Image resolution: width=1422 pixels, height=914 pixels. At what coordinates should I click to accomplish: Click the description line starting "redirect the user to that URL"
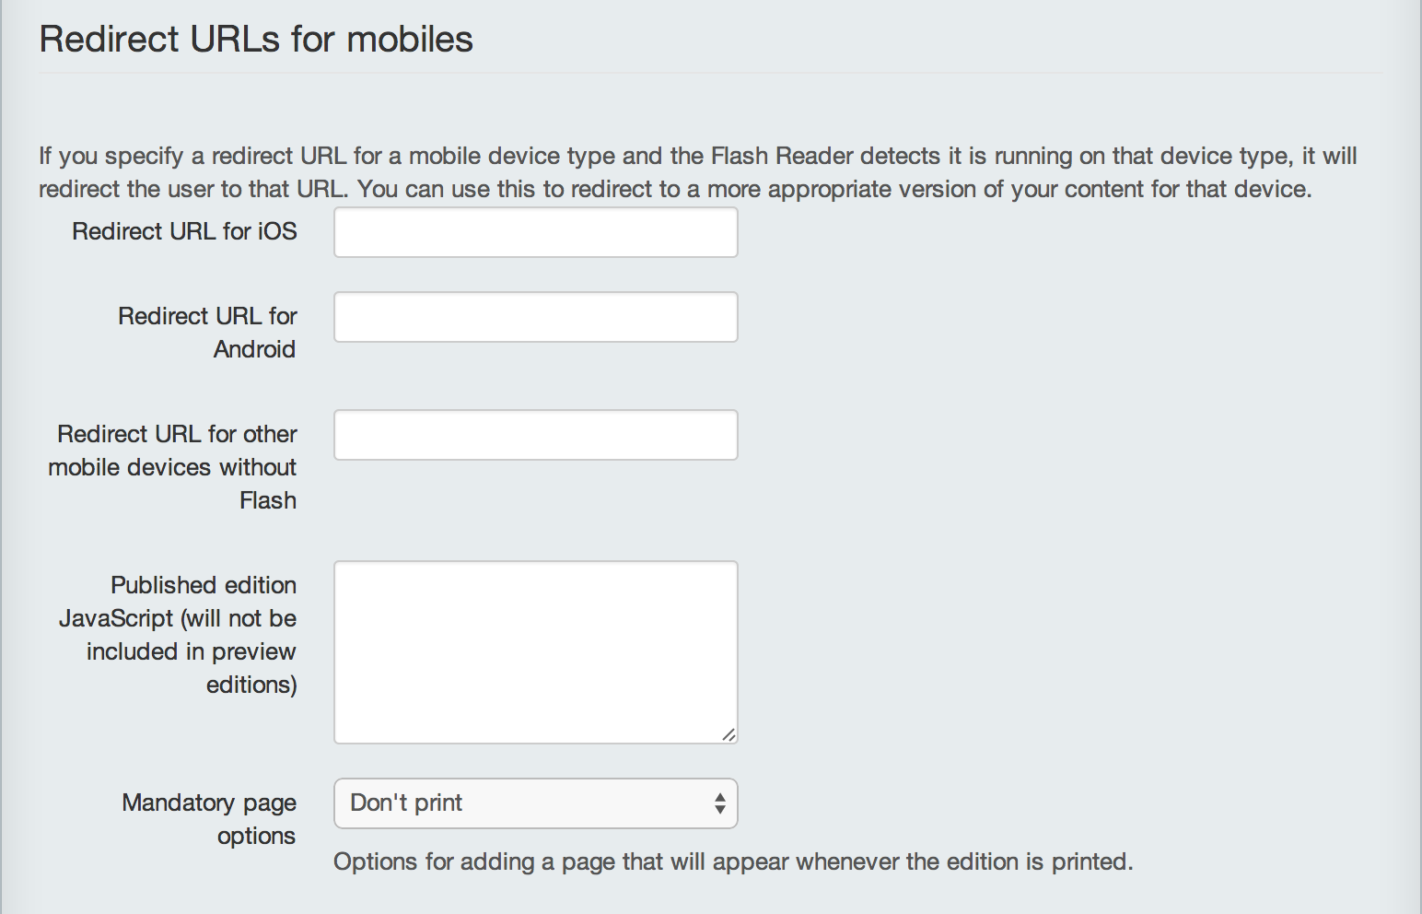(x=675, y=189)
